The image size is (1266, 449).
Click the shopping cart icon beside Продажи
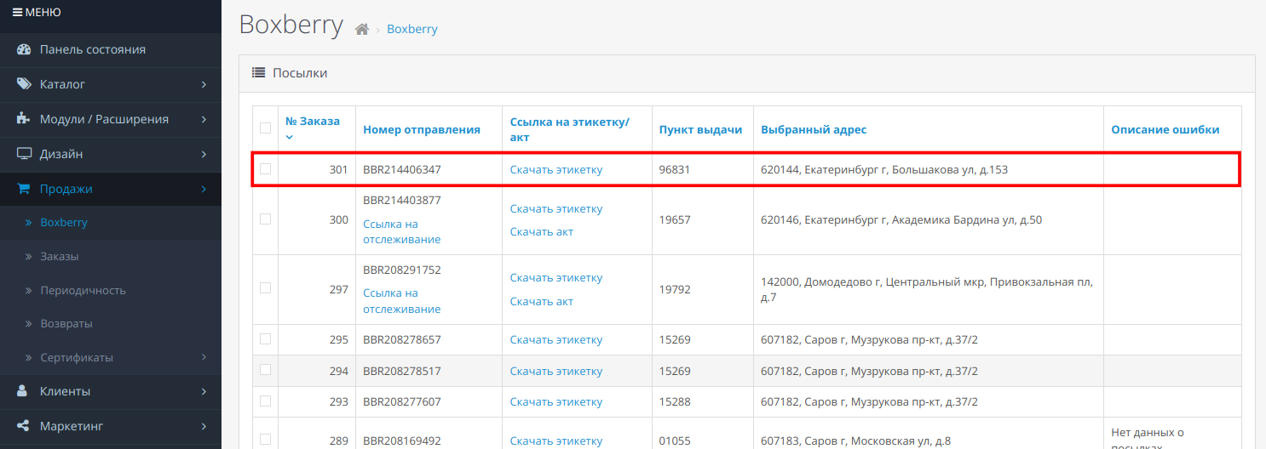(x=24, y=189)
